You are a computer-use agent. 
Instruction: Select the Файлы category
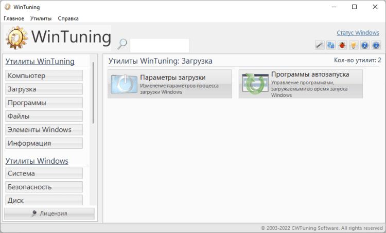(44, 116)
